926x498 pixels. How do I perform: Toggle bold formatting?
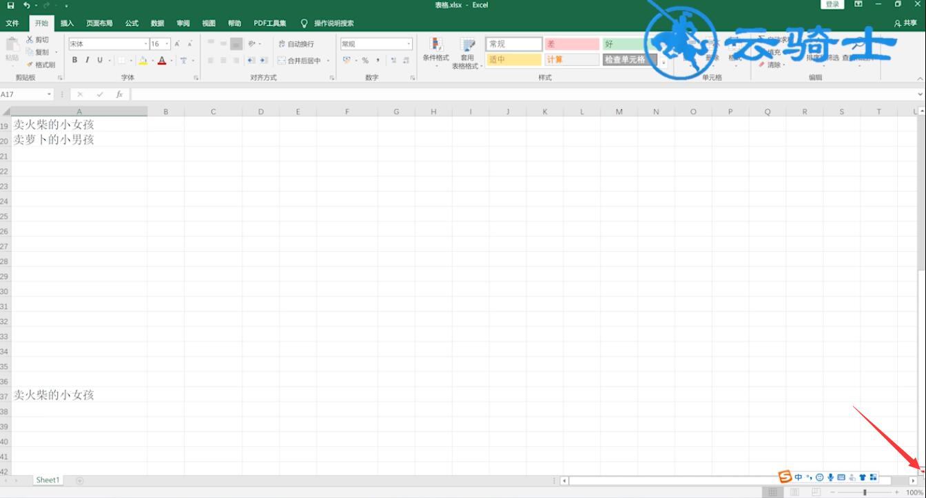click(75, 61)
